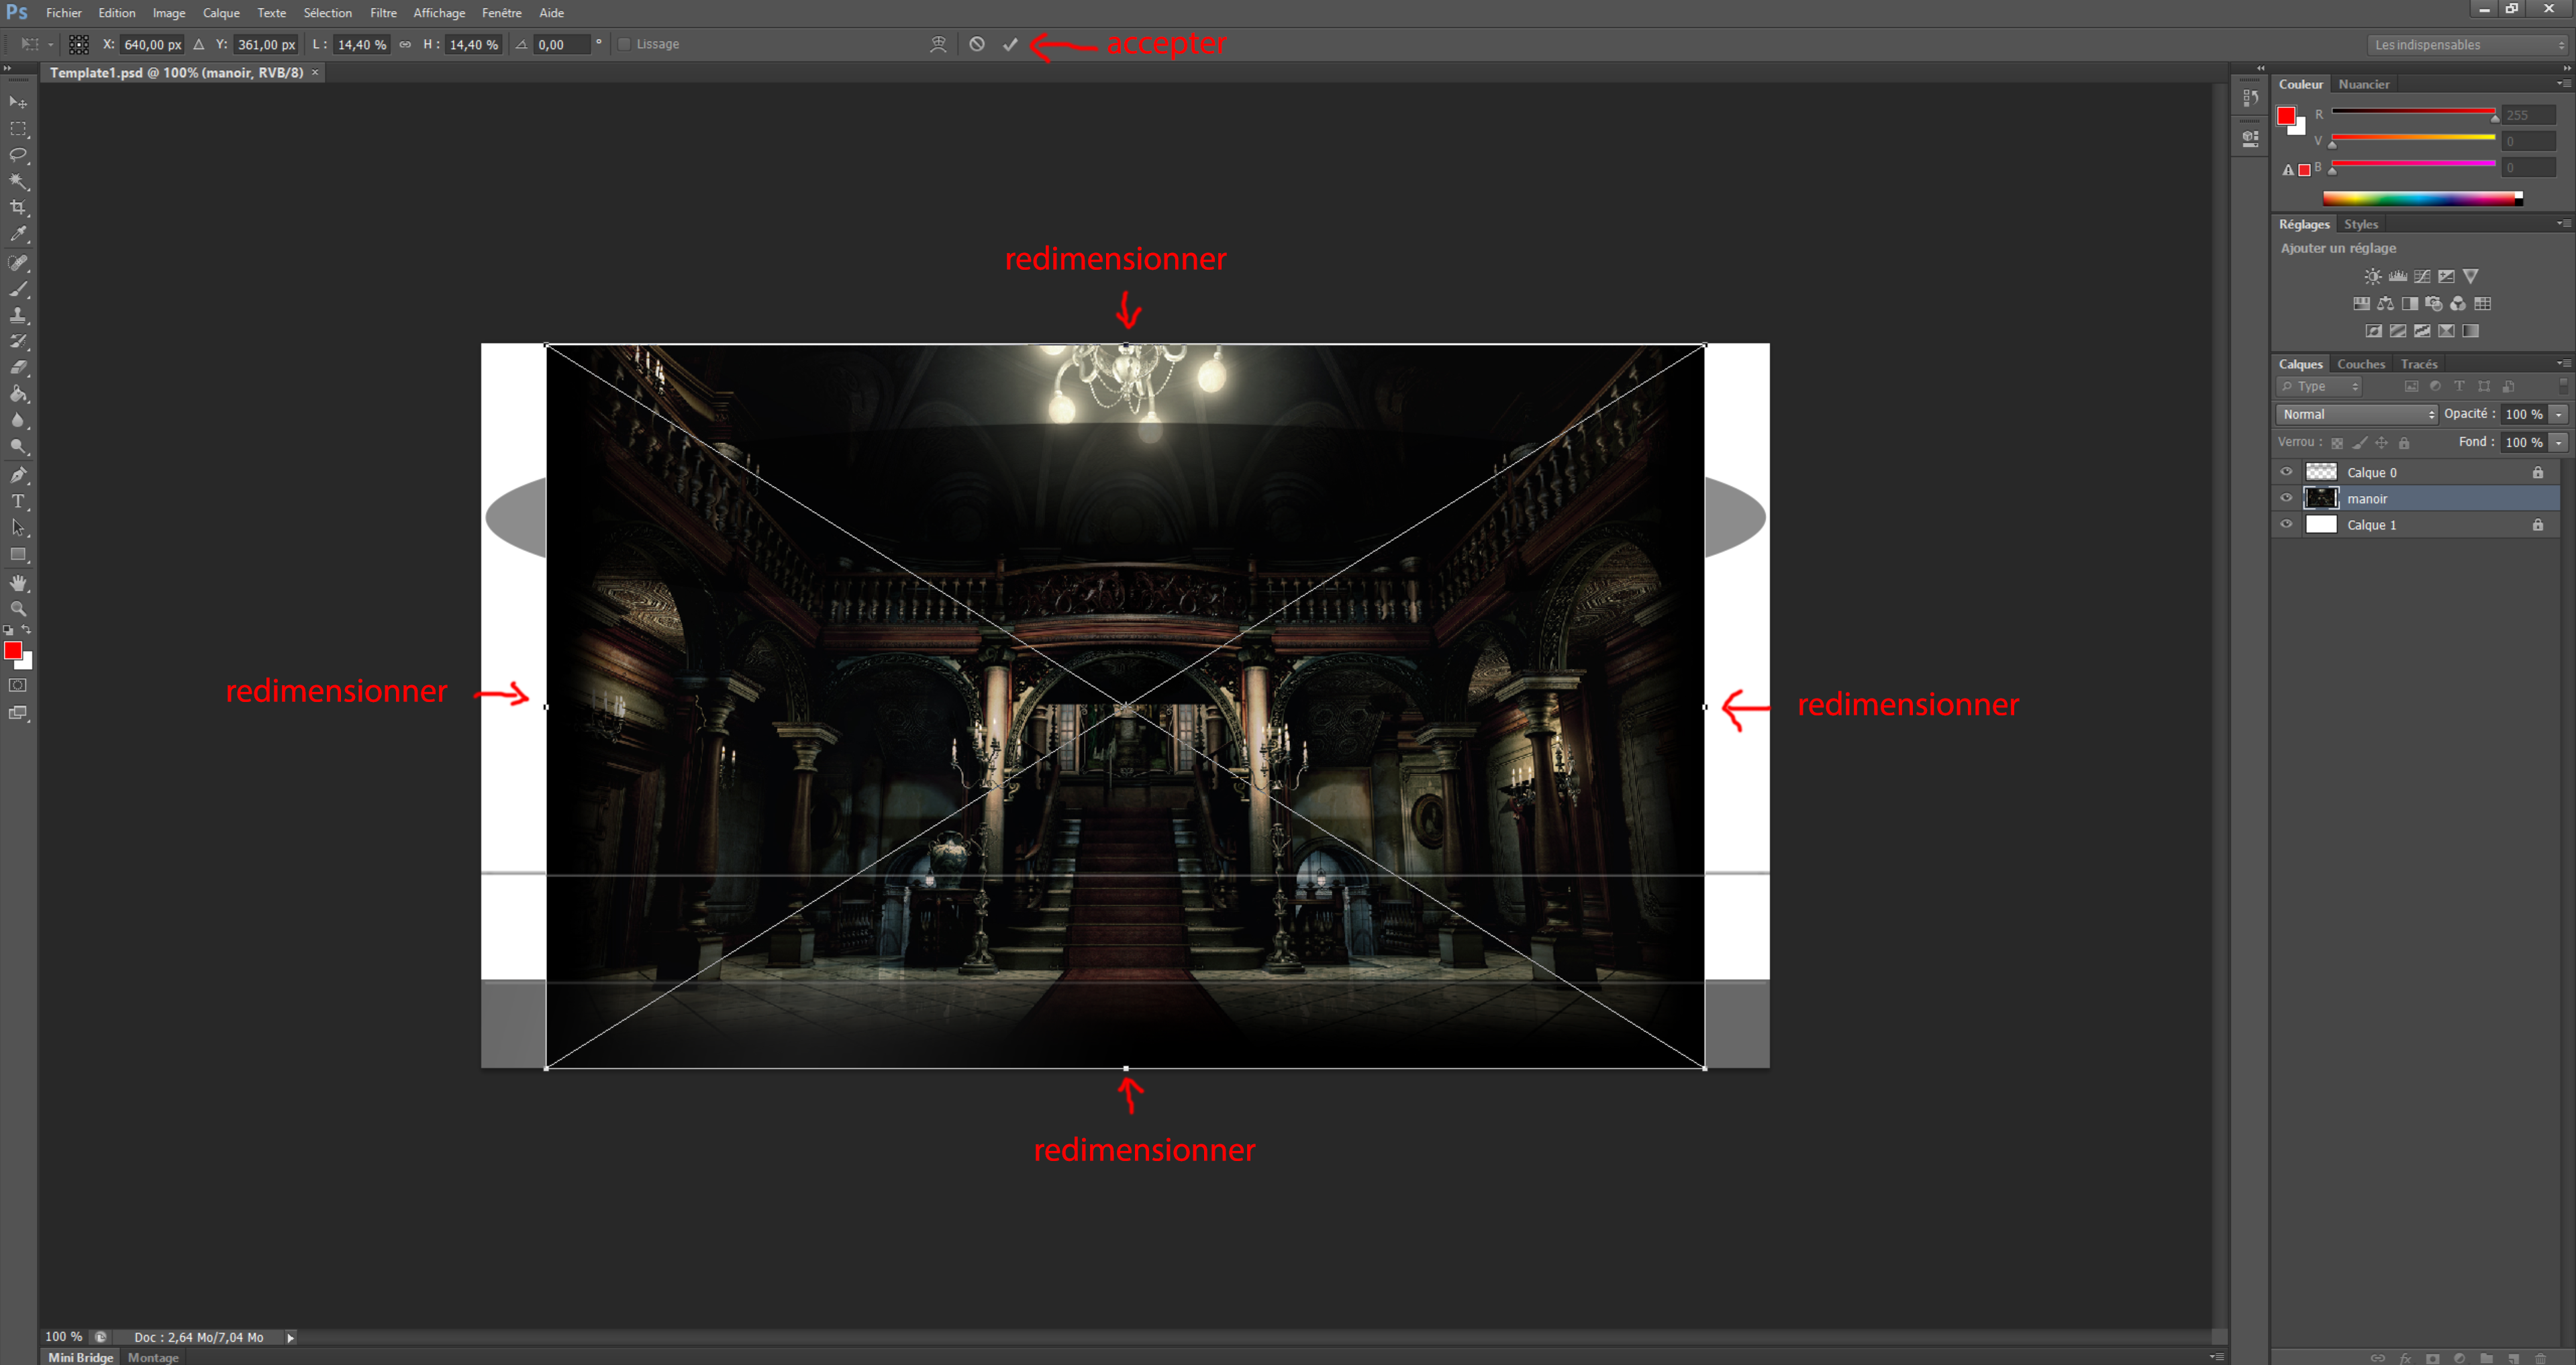Select the Rectangle shape tool
The image size is (2576, 1365).
[x=18, y=554]
